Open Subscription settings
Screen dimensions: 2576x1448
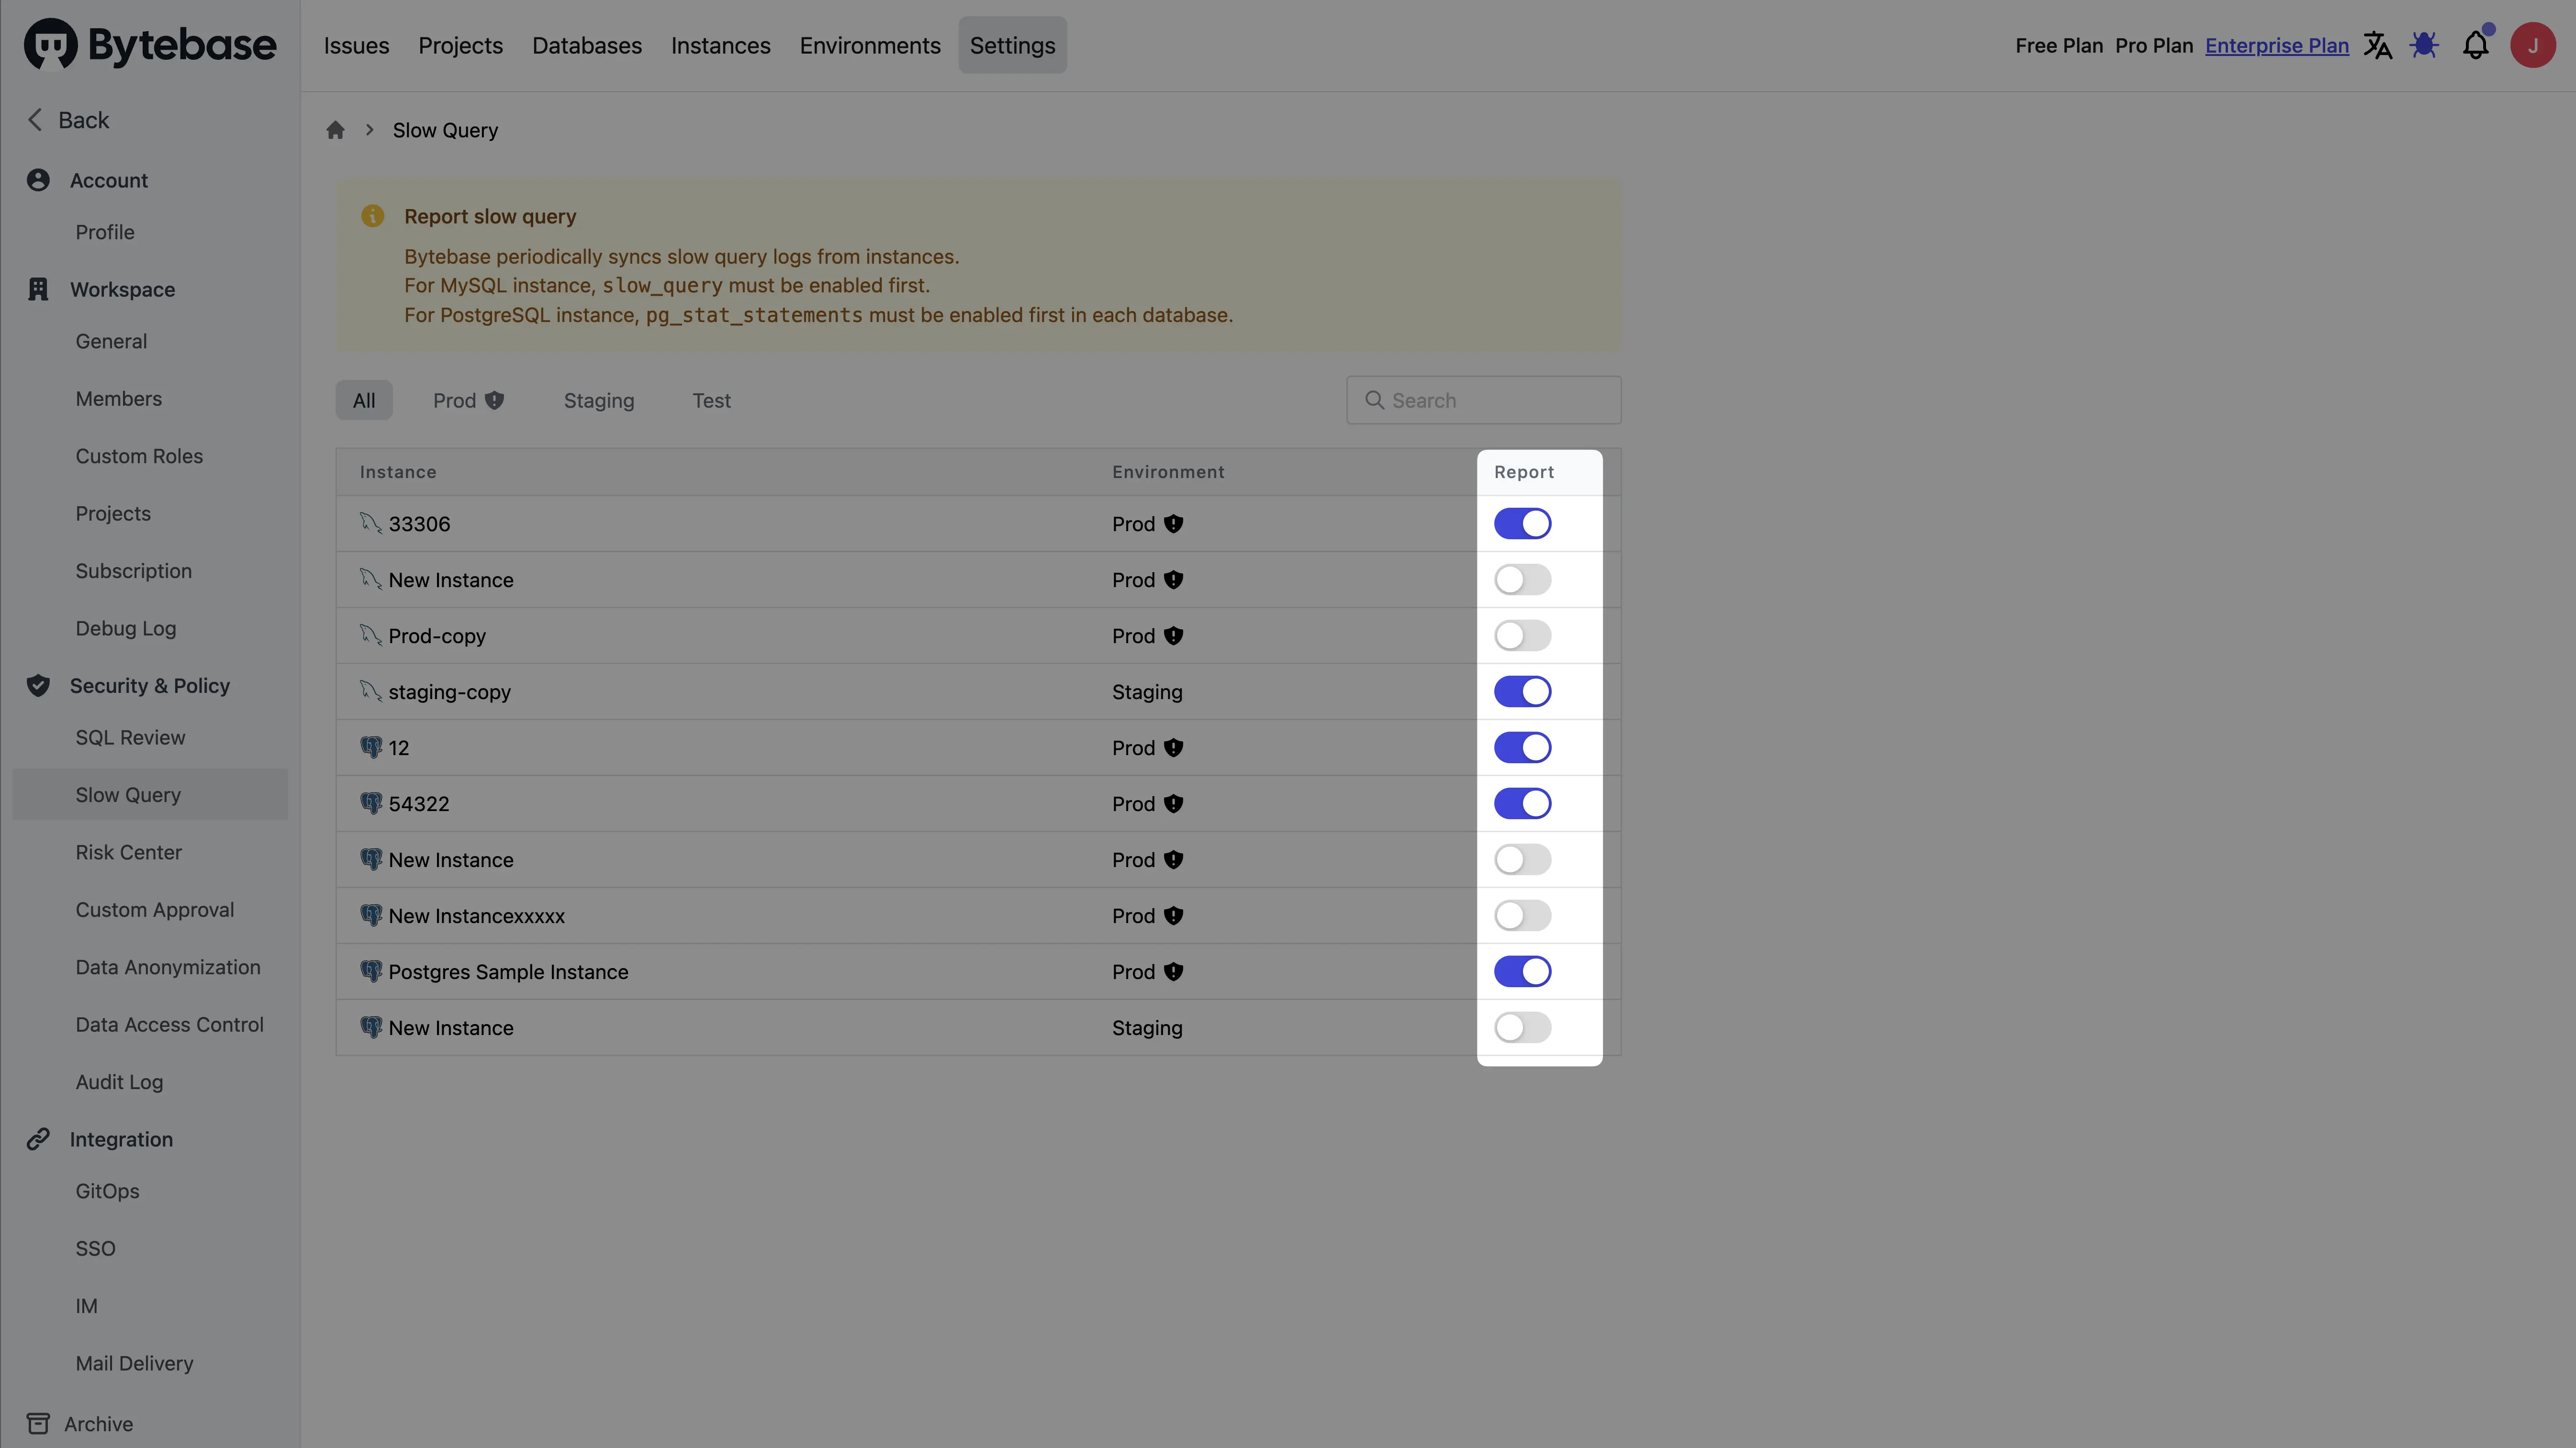133,571
